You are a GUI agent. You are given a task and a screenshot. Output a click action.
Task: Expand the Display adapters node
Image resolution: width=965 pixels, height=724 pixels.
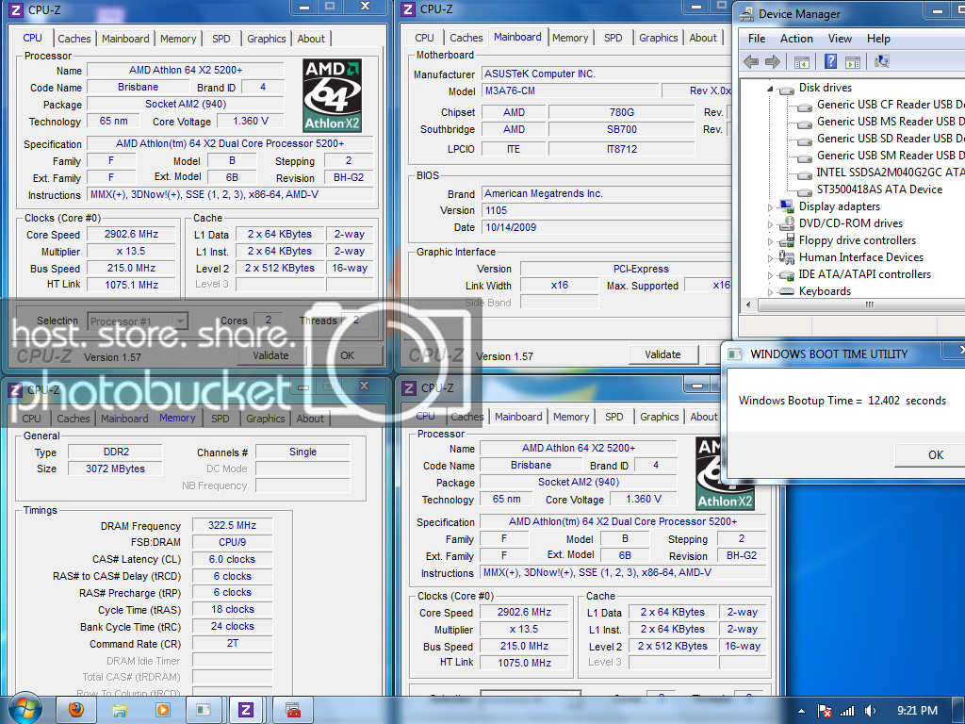[x=770, y=207]
